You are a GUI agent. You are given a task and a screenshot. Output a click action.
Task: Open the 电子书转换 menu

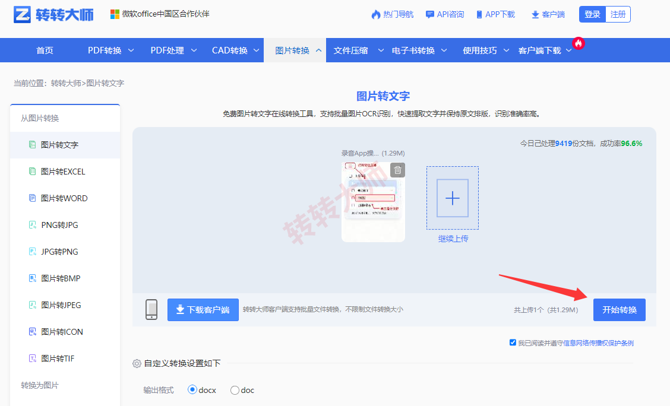click(413, 50)
